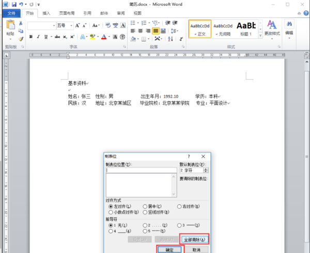Switch to the Review tab

click(x=121, y=13)
